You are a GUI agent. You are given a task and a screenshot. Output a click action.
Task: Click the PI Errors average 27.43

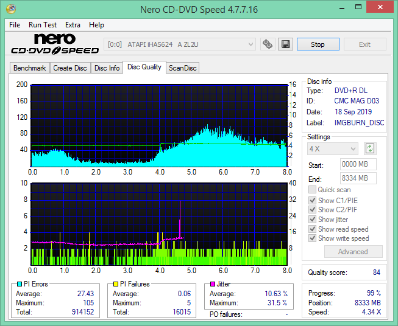(x=85, y=293)
